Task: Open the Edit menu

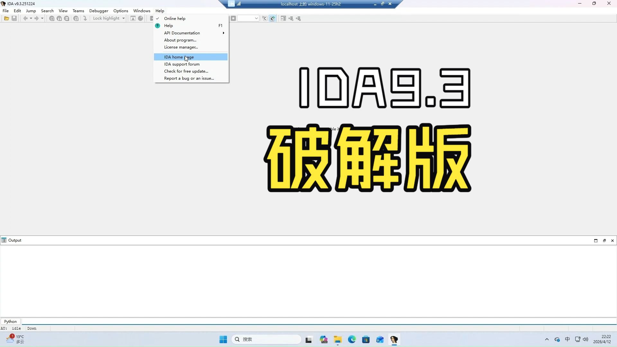Action: tap(17, 11)
